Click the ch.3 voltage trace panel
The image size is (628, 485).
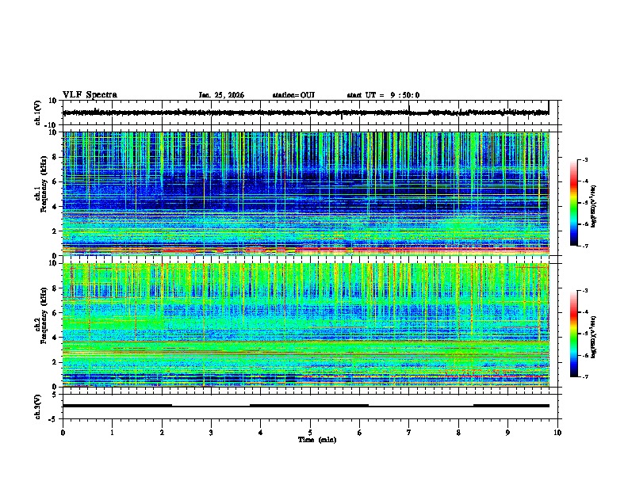310,407
